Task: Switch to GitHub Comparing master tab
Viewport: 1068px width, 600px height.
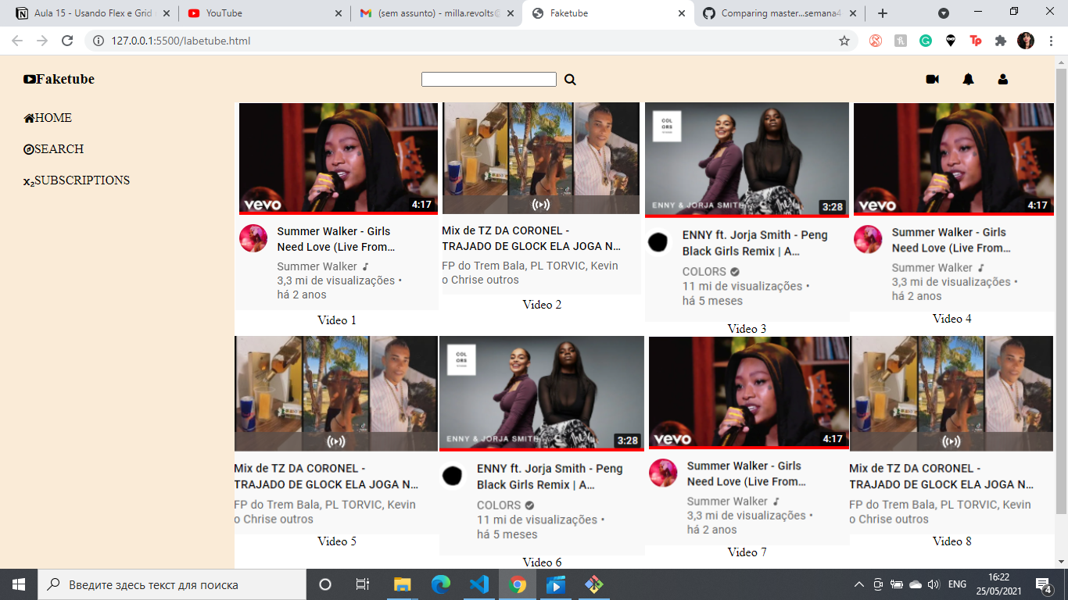Action: click(779, 13)
